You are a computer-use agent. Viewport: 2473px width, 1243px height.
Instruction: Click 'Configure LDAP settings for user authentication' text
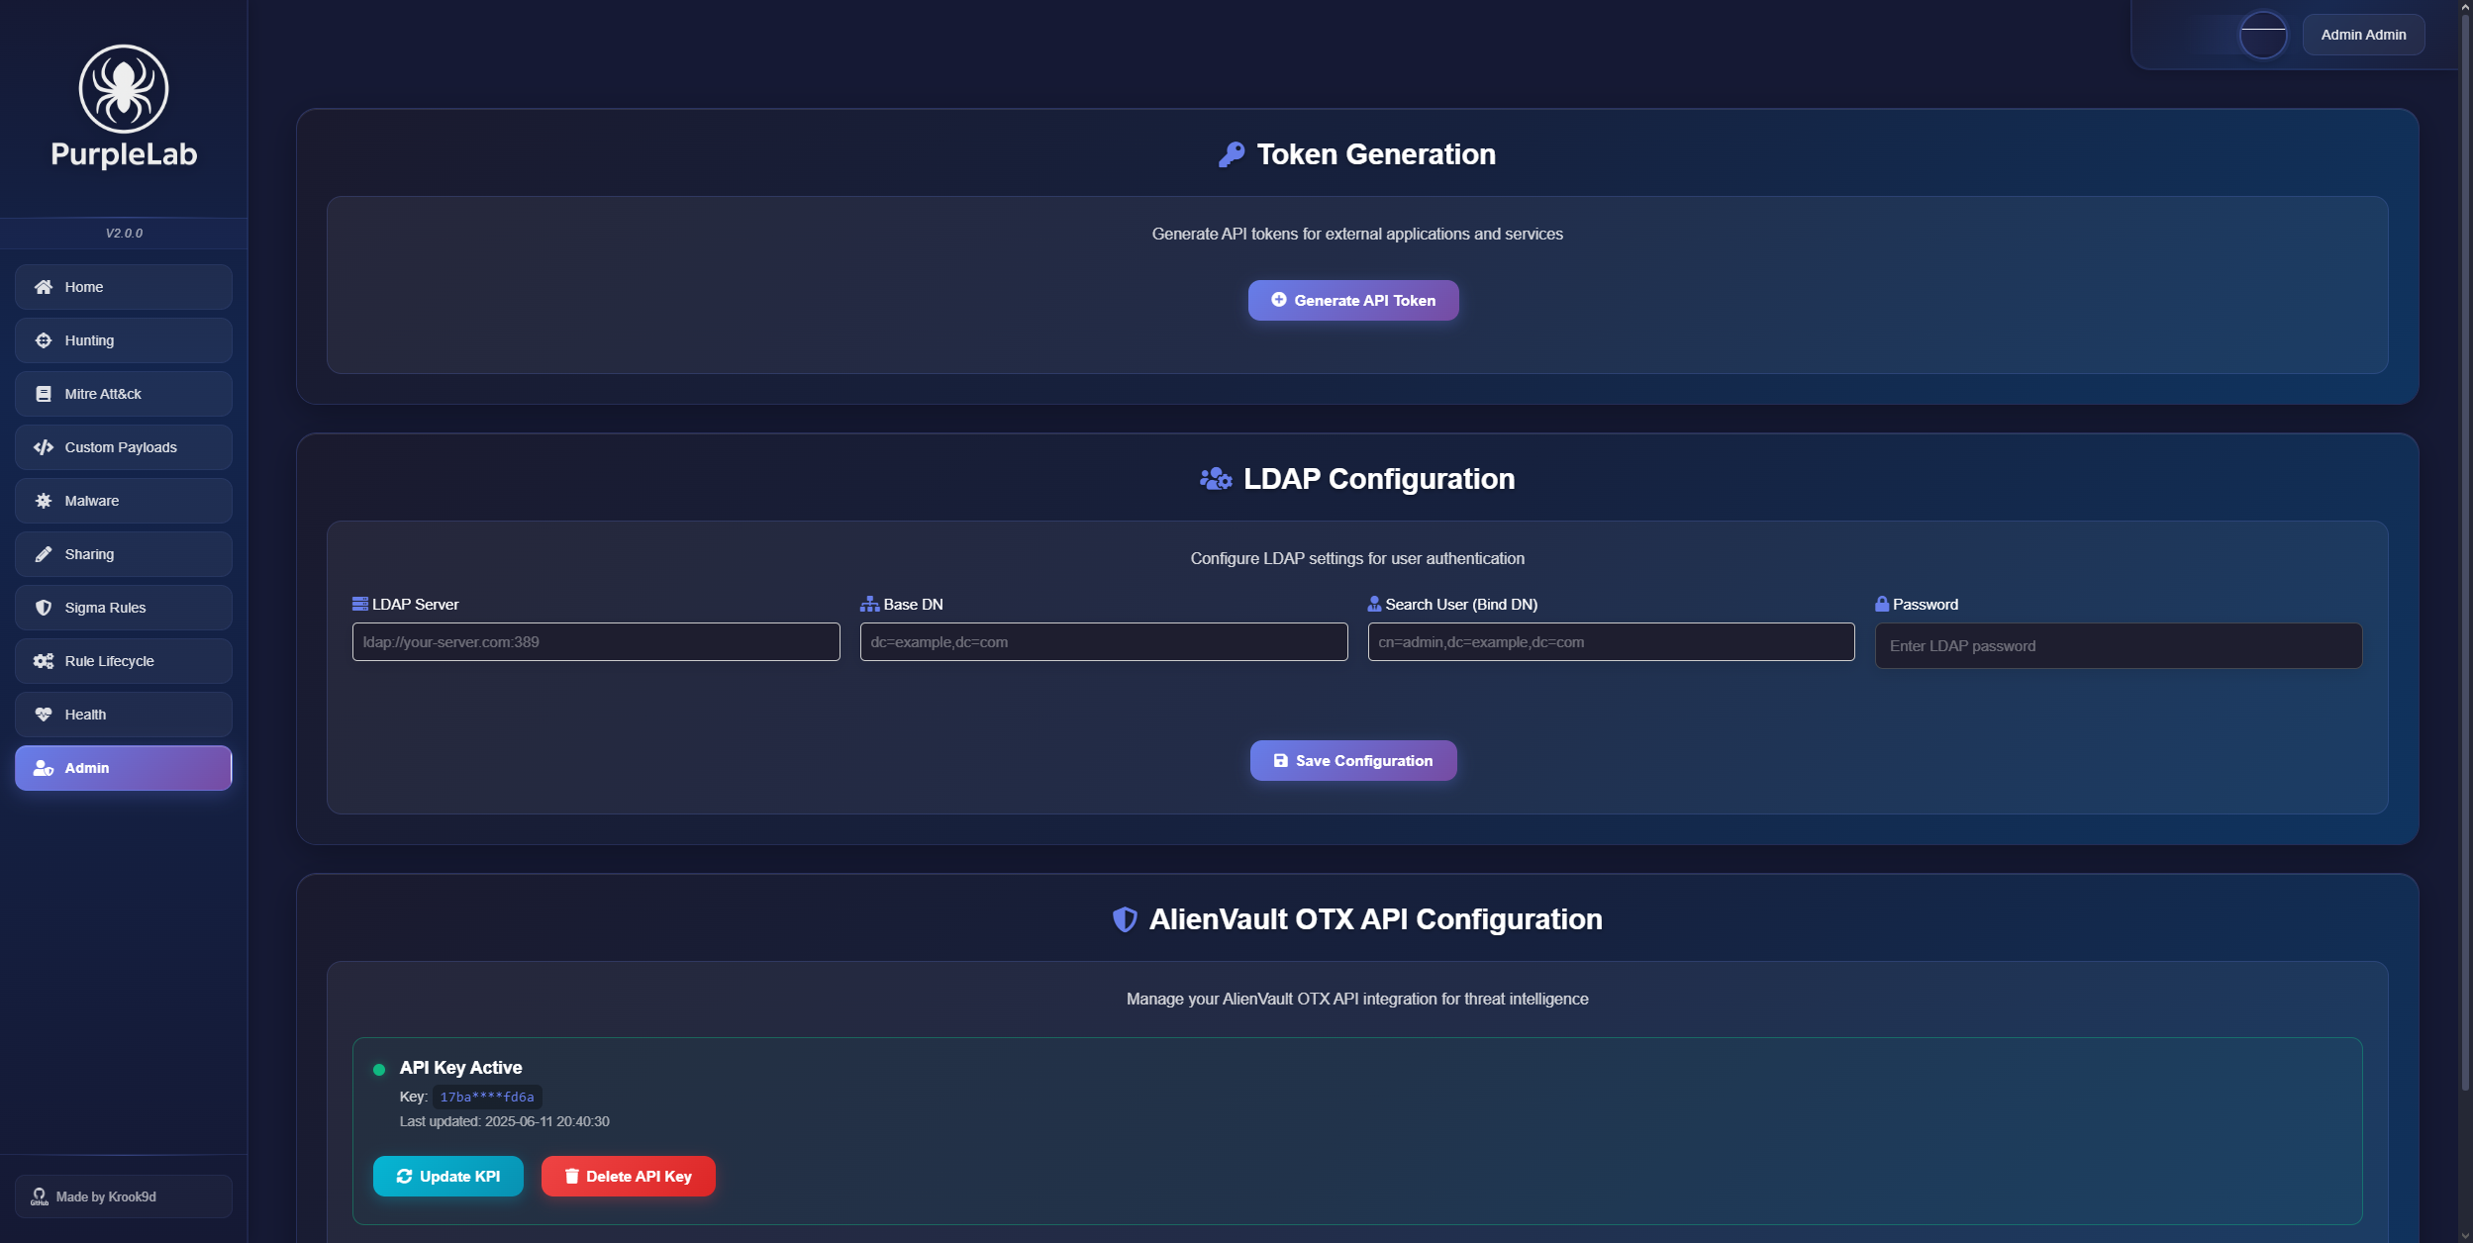point(1357,558)
